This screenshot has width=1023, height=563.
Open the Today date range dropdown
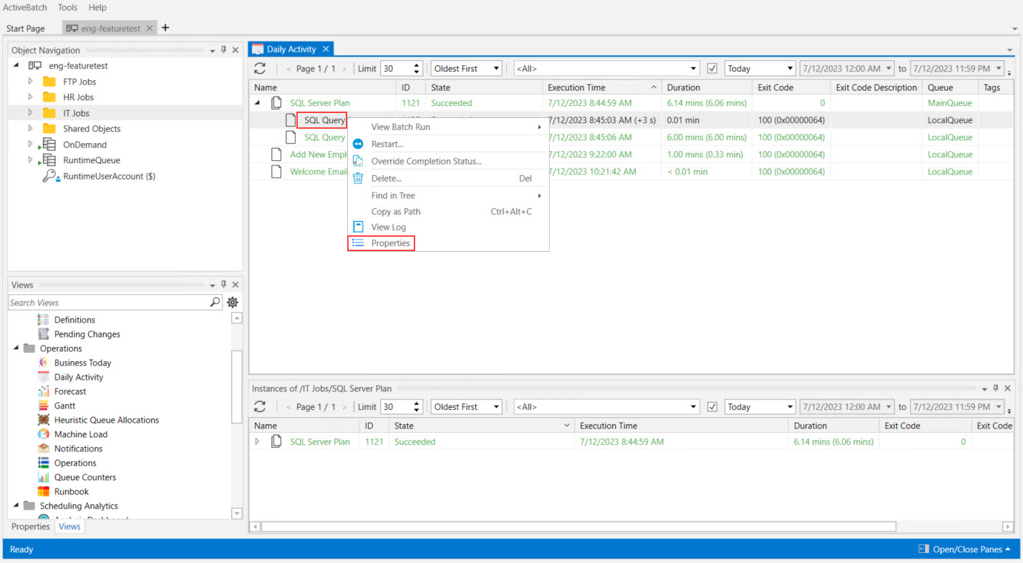pos(760,69)
